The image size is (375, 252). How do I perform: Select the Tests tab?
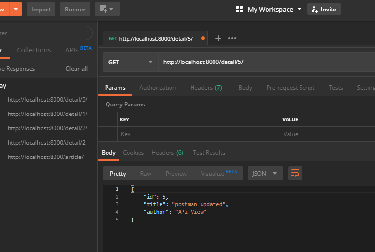point(335,88)
